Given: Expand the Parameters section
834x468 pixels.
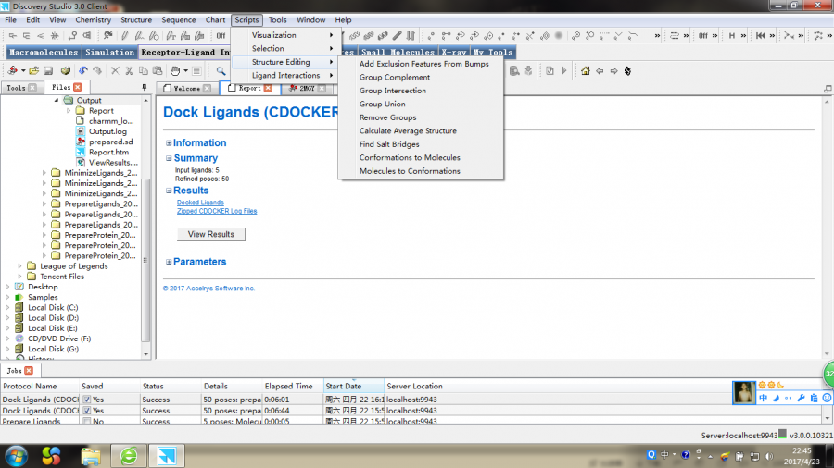Looking at the screenshot, I should pyautogui.click(x=169, y=262).
